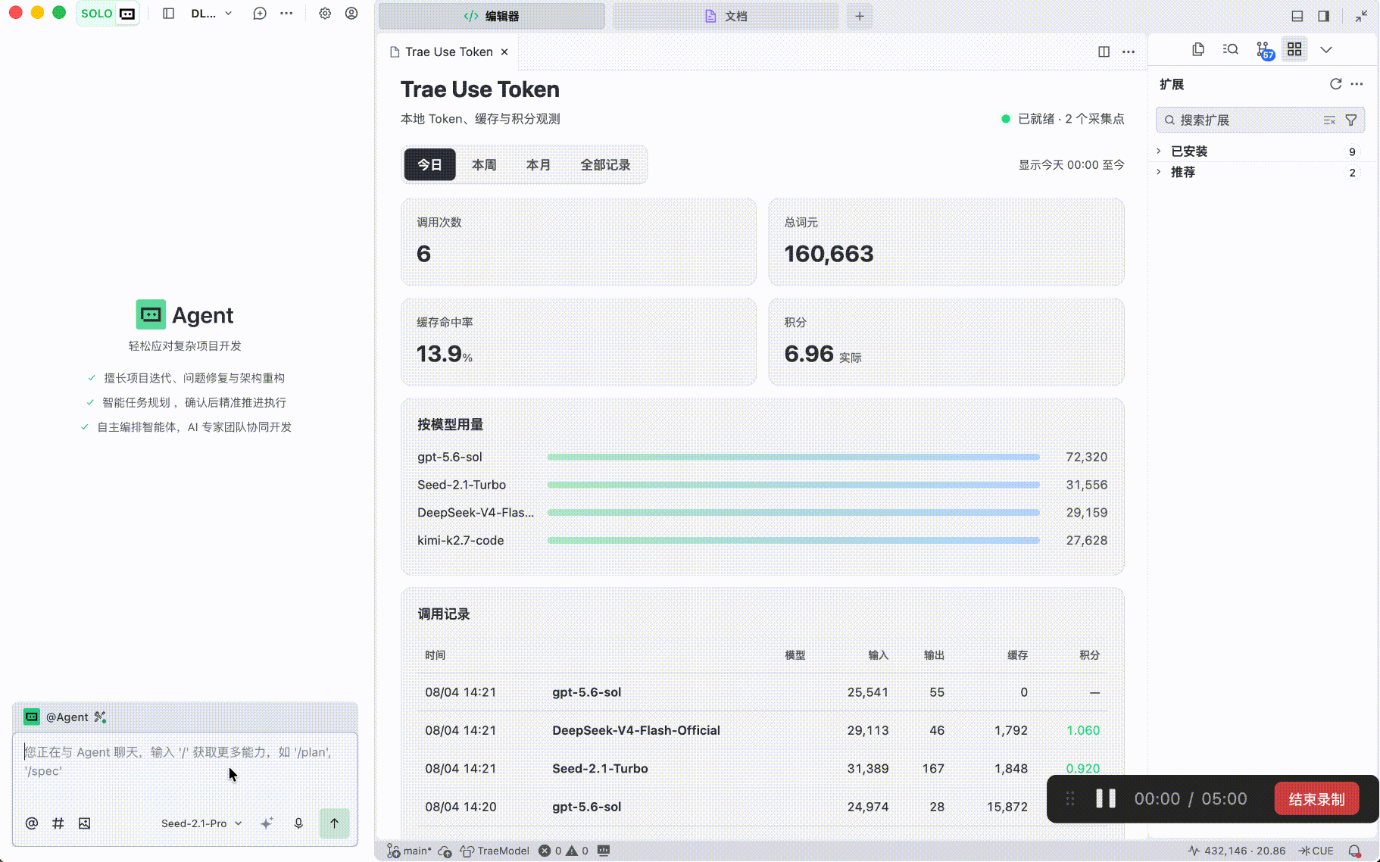Screen dimensions: 1380x862
Task: Click the 缓存命中率 value 13.9%
Action: pos(445,354)
